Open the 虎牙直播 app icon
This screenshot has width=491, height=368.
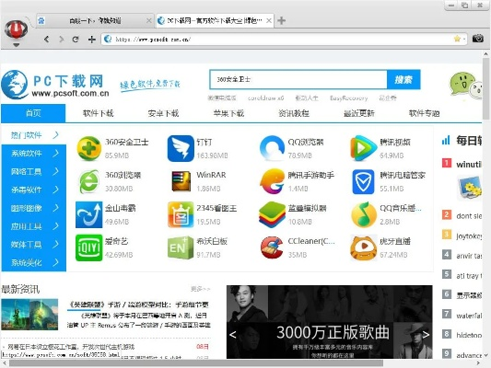click(x=363, y=247)
